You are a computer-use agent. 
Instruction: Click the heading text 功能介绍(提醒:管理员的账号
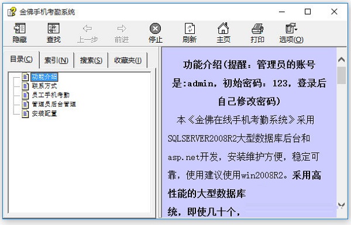tap(249, 65)
